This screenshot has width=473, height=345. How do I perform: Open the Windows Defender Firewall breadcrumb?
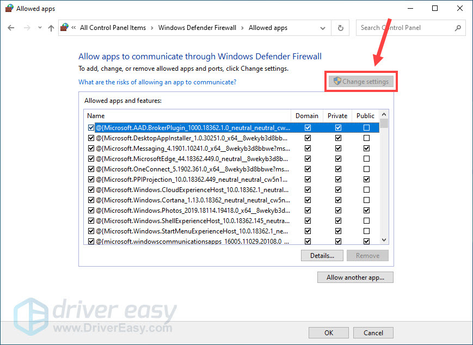click(197, 28)
